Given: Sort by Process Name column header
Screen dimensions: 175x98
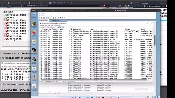Looking at the screenshot, I should (58, 29).
